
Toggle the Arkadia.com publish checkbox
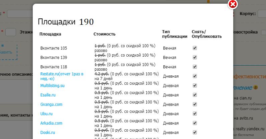click(x=195, y=123)
